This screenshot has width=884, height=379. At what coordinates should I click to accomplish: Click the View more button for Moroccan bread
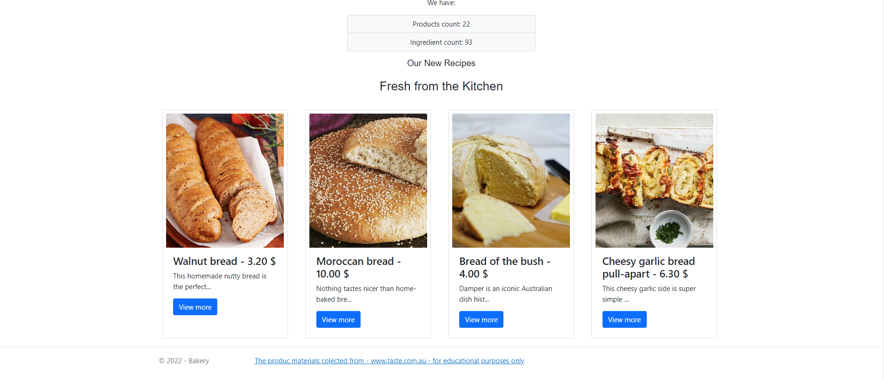tap(338, 319)
